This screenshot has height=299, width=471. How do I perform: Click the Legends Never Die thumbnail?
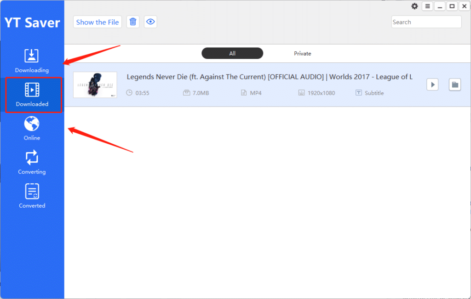pos(95,85)
